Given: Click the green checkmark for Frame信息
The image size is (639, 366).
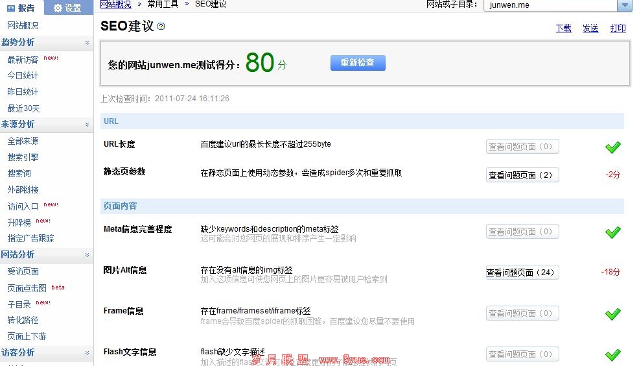Looking at the screenshot, I should coord(612,314).
